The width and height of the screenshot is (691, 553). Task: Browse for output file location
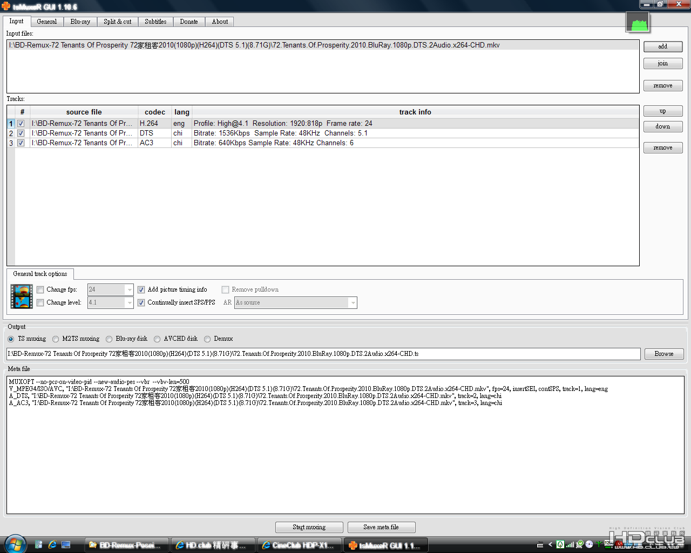(x=664, y=354)
